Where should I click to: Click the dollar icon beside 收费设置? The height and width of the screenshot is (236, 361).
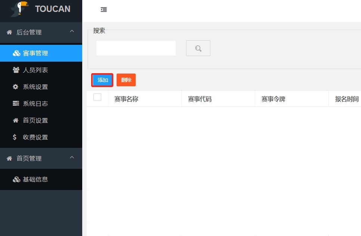click(15, 137)
